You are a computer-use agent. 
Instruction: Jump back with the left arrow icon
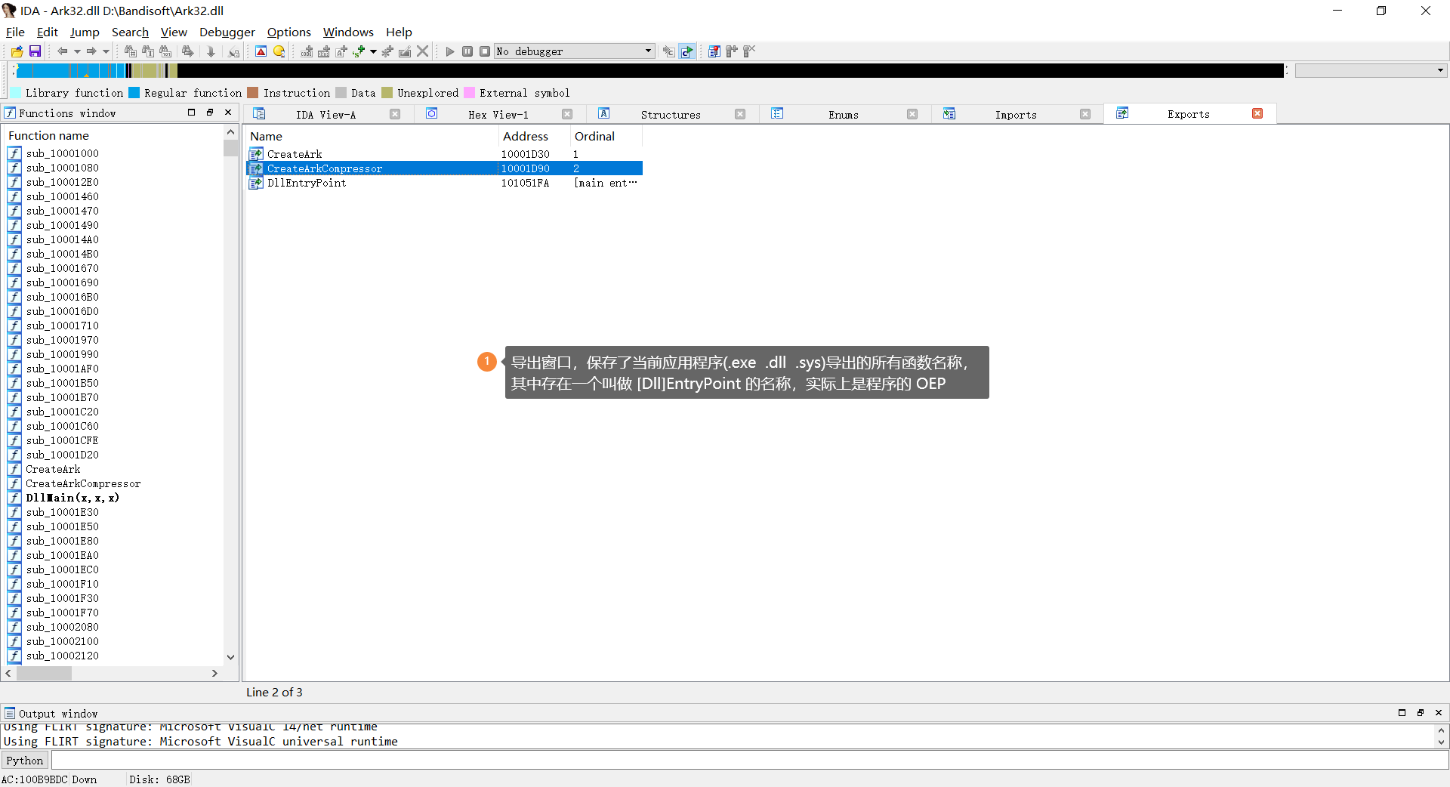tap(62, 51)
